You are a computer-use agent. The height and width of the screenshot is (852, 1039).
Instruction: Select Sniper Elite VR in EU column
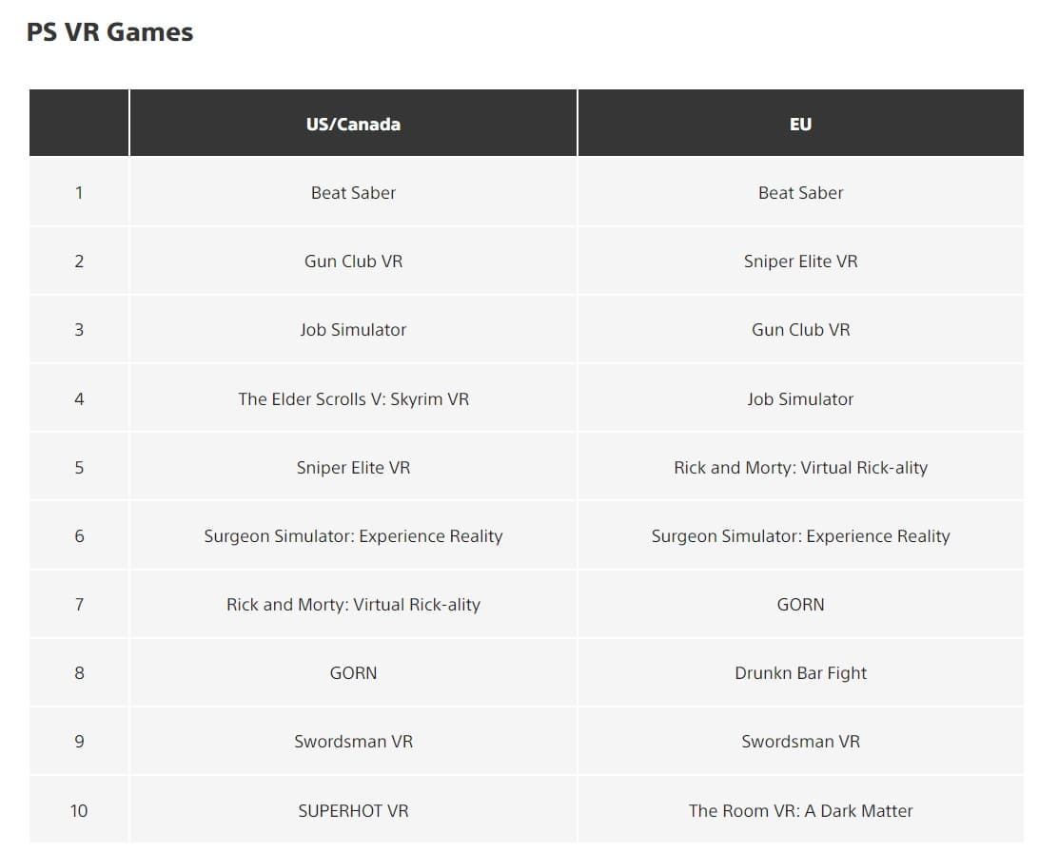click(x=800, y=261)
